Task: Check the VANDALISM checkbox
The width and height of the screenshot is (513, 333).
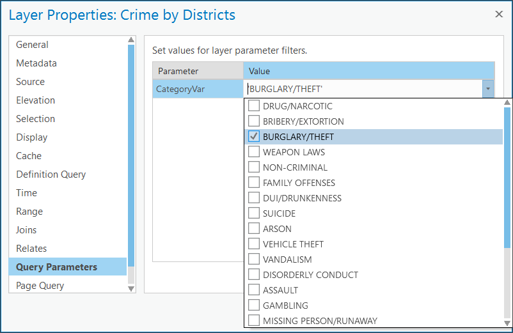Action: tap(254, 259)
